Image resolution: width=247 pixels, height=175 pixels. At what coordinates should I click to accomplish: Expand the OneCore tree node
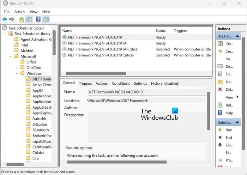click(17, 68)
